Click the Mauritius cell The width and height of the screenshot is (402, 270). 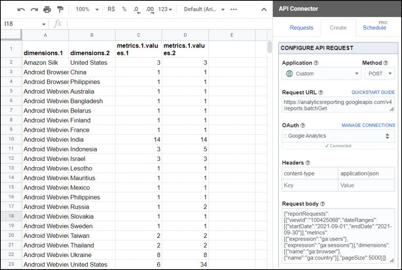92,178
